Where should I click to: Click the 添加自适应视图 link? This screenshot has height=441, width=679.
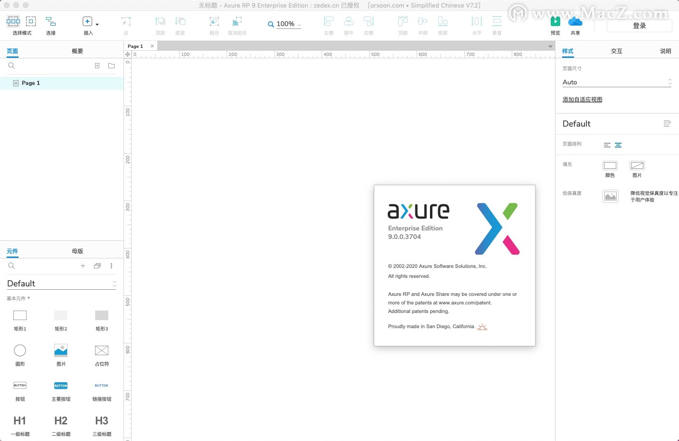583,100
